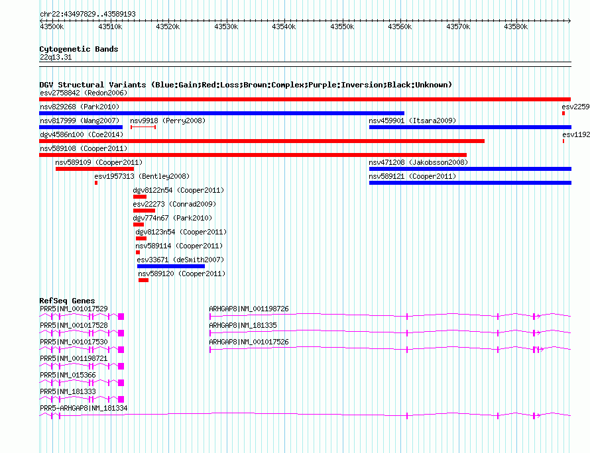
Task: Click the red loss bar under esv2758842
Action: (305, 99)
